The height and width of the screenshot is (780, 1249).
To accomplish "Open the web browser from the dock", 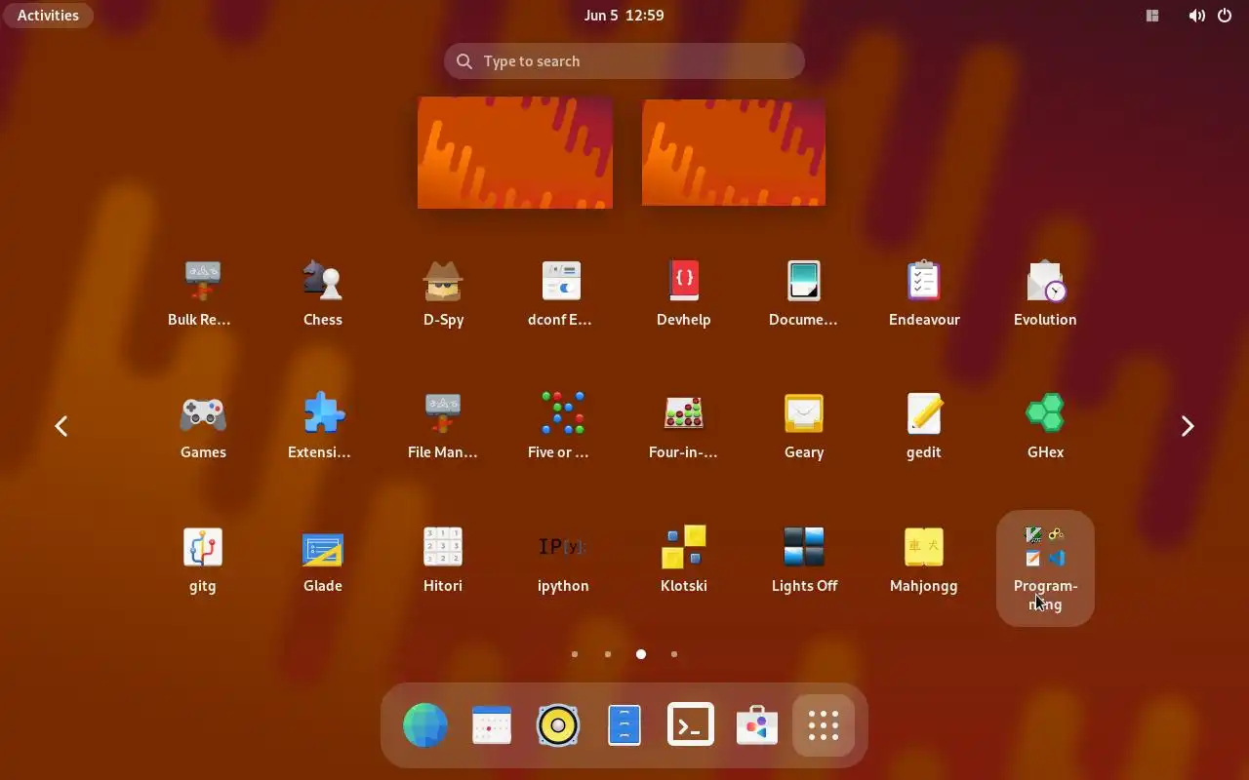I will [x=425, y=725].
